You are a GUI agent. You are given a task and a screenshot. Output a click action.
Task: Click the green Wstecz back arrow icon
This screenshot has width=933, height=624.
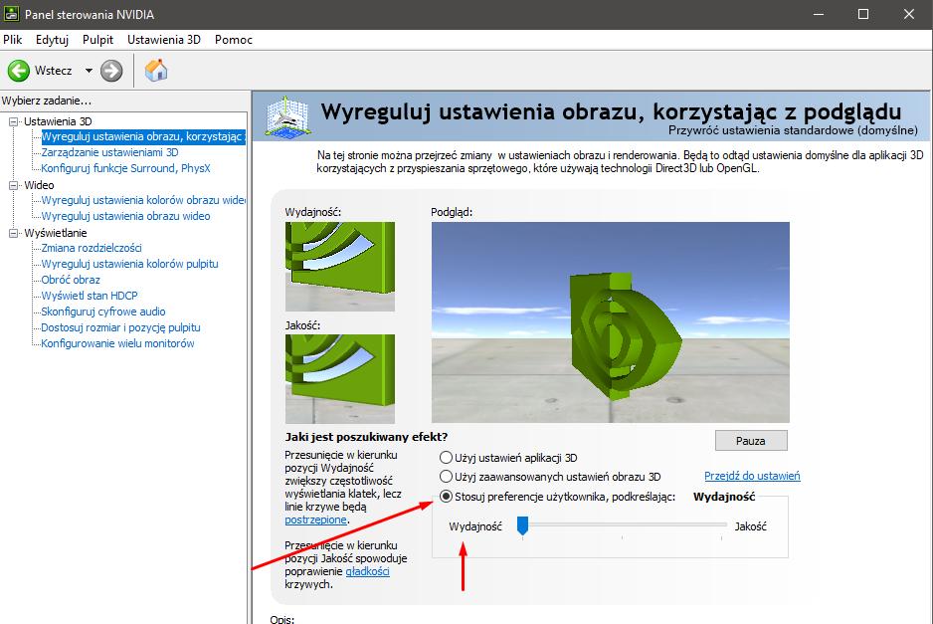click(x=19, y=71)
